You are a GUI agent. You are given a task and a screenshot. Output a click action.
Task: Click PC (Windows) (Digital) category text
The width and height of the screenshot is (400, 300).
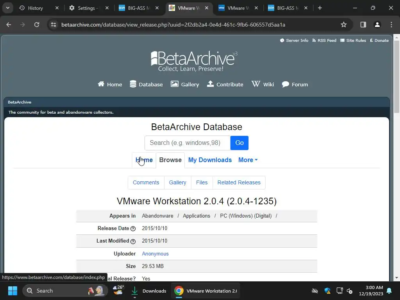tap(246, 216)
